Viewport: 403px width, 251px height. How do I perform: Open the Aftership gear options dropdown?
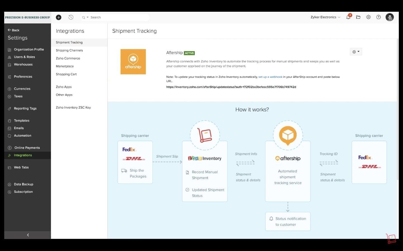356,52
